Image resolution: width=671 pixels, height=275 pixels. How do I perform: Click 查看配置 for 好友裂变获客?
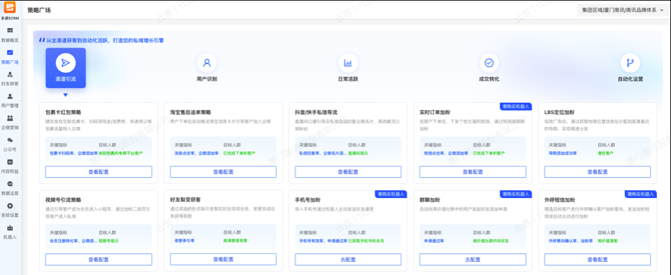point(223,260)
